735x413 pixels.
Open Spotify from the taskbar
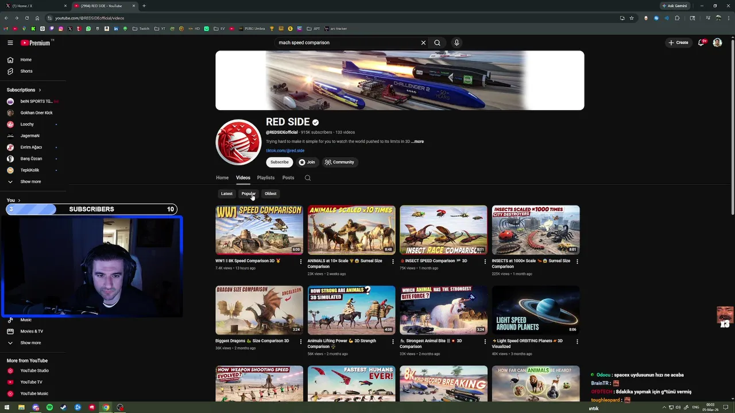49,407
